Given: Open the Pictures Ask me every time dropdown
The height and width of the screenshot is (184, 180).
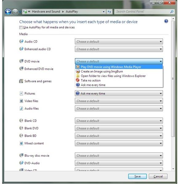Looking at the screenshot, I should point(119,94).
